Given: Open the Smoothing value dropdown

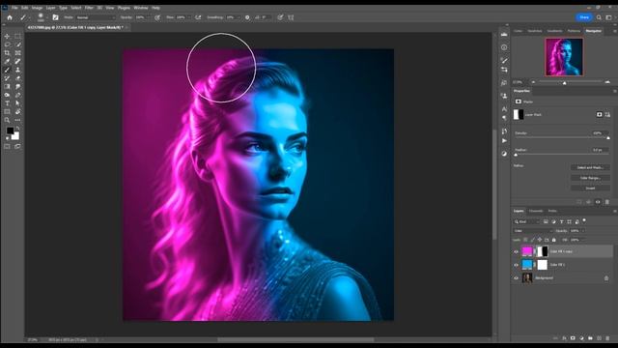Looking at the screenshot, I should [x=238, y=17].
